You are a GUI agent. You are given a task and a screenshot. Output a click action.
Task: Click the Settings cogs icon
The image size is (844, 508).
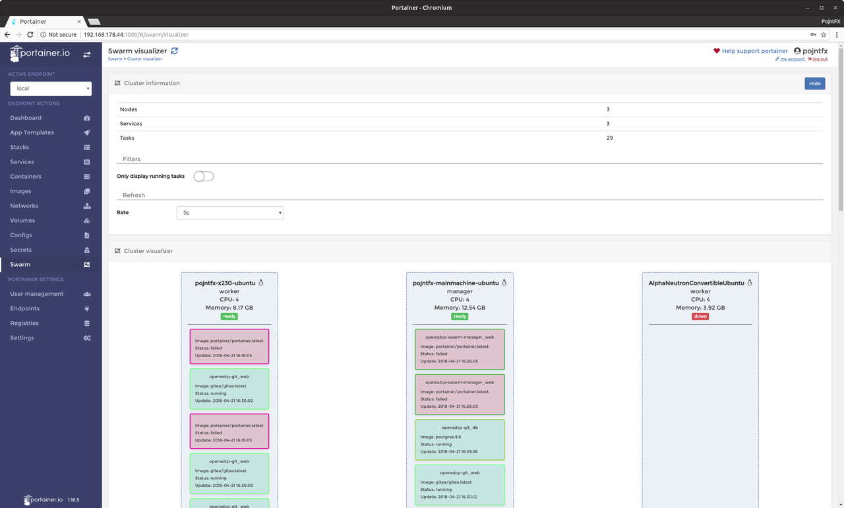click(86, 338)
